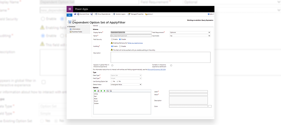Open the Microsoft Dynamics 365 SDK link
Image resolution: width=281 pixels, height=125 pixels.
157,69
